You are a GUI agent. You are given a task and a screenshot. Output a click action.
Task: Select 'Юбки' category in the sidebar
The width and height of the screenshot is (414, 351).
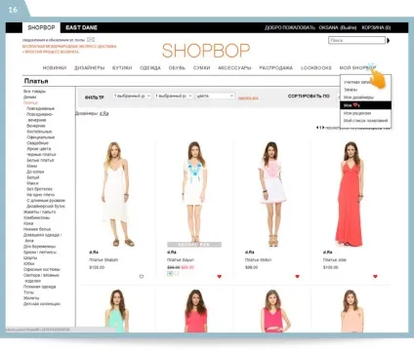click(28, 263)
